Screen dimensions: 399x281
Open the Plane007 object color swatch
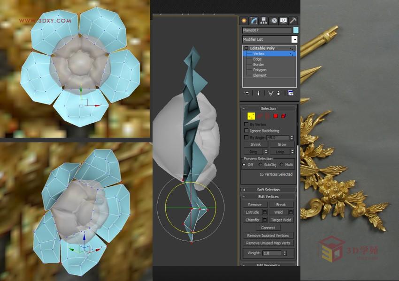click(295, 29)
